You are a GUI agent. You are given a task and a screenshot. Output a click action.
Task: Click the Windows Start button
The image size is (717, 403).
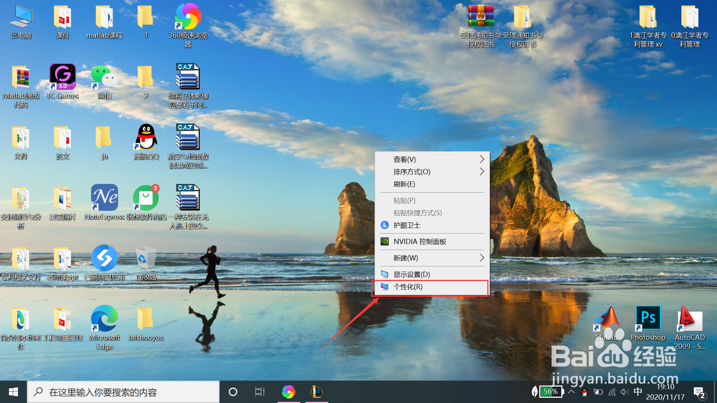[13, 392]
